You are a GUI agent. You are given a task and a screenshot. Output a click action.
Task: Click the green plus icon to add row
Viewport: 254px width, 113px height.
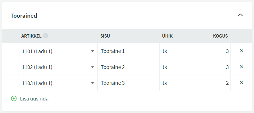pos(14,99)
